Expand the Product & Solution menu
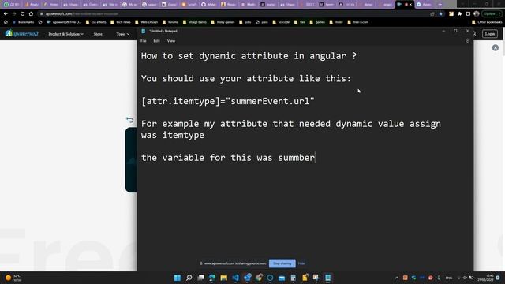This screenshot has height=284, width=505. [x=65, y=34]
